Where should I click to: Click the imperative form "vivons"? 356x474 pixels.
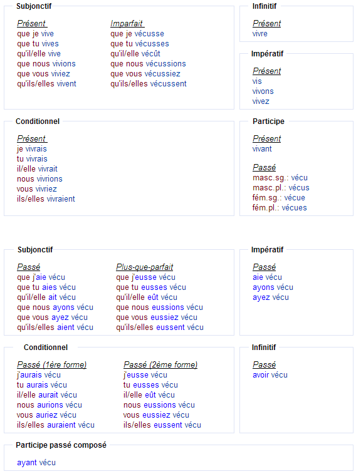(x=263, y=91)
